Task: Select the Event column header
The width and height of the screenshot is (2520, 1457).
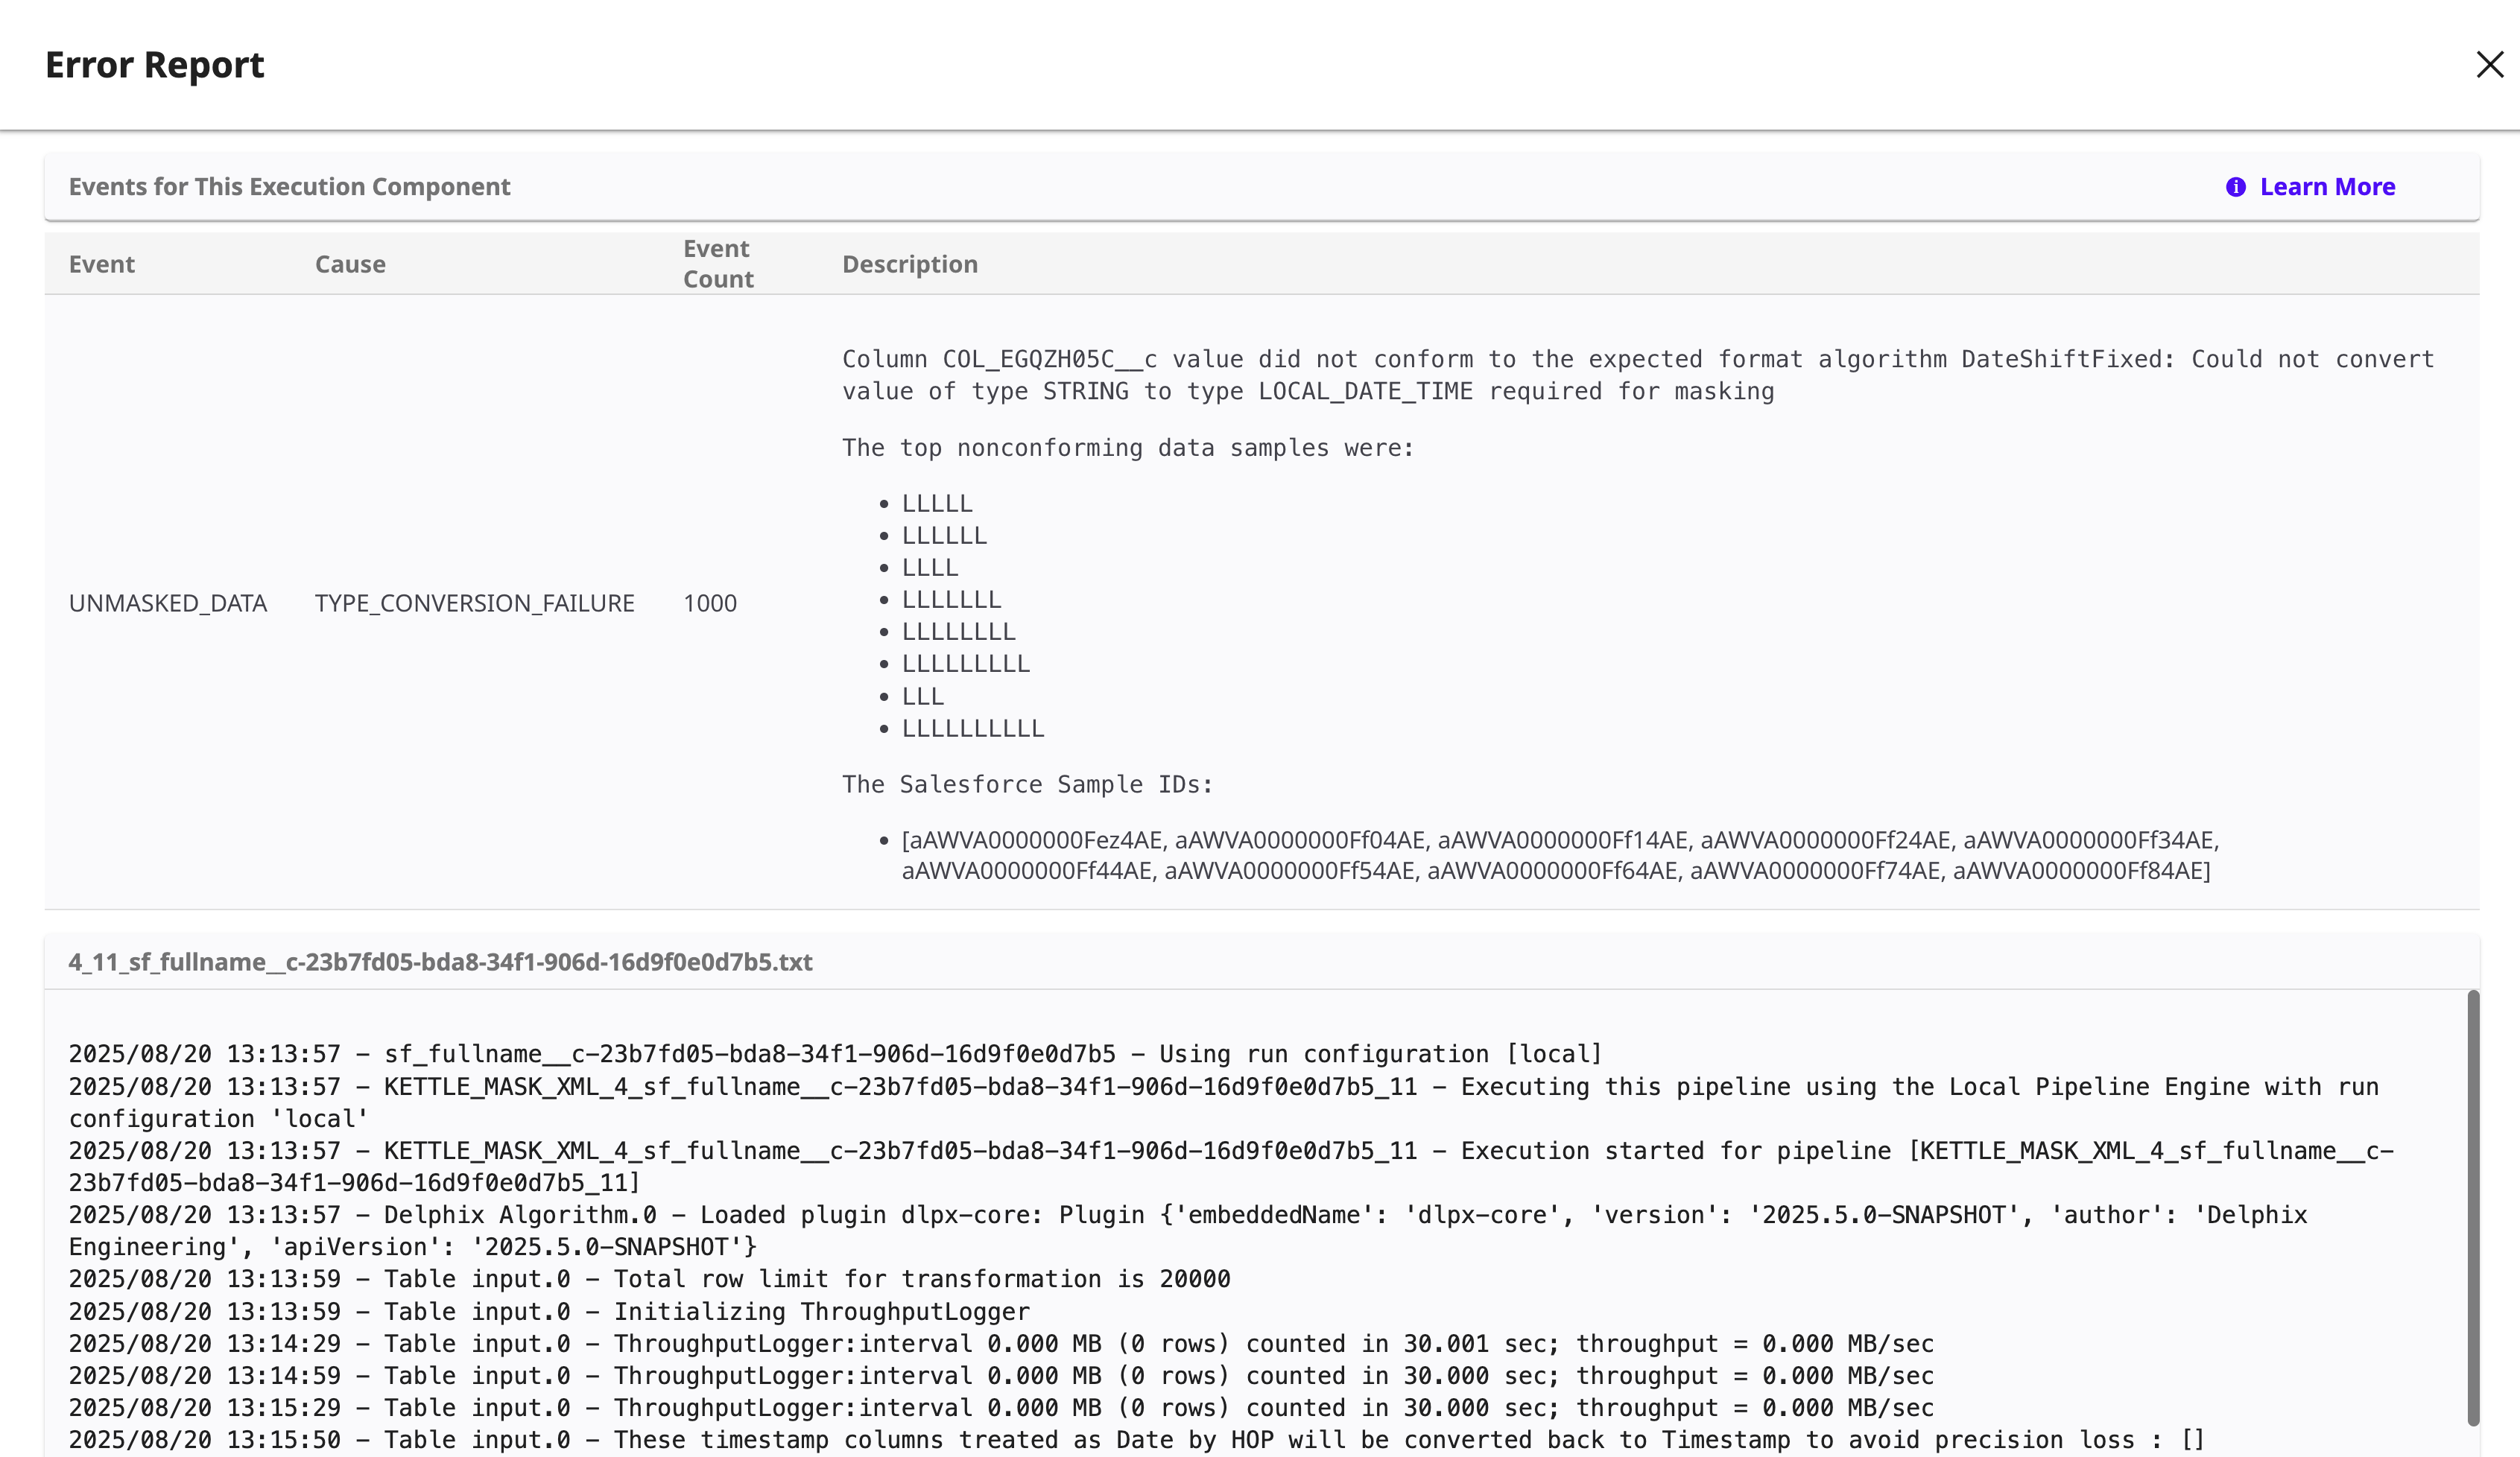Action: click(x=102, y=264)
